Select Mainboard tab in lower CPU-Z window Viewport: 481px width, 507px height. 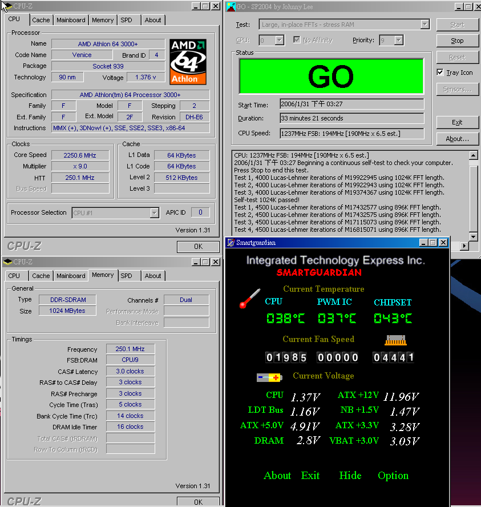(71, 276)
